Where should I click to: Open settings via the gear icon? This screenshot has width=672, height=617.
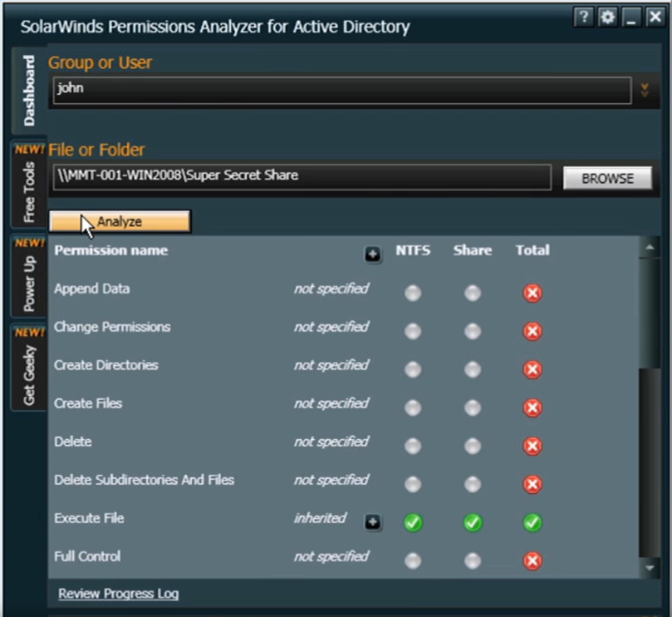tap(607, 17)
